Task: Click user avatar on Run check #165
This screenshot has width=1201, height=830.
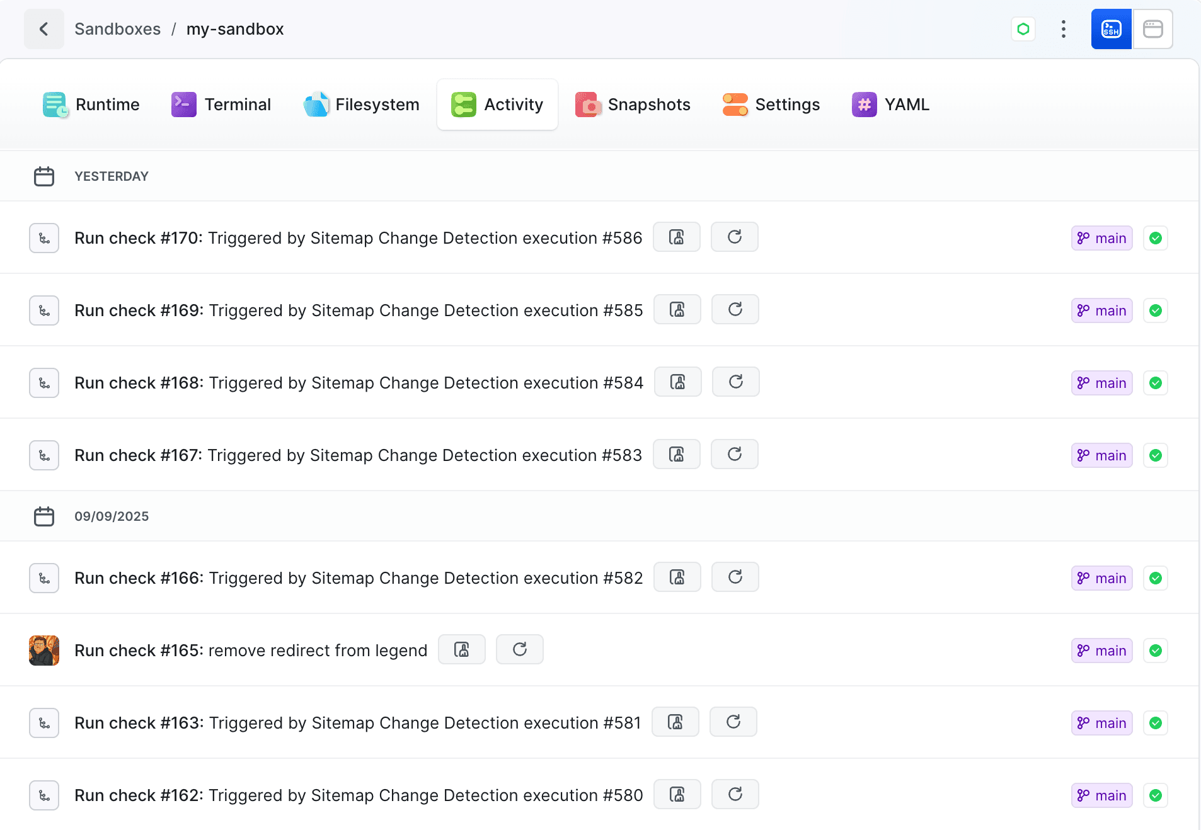Action: (44, 651)
